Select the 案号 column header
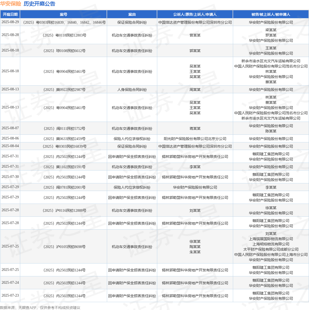The width and height of the screenshot is (309, 310). 64,14
